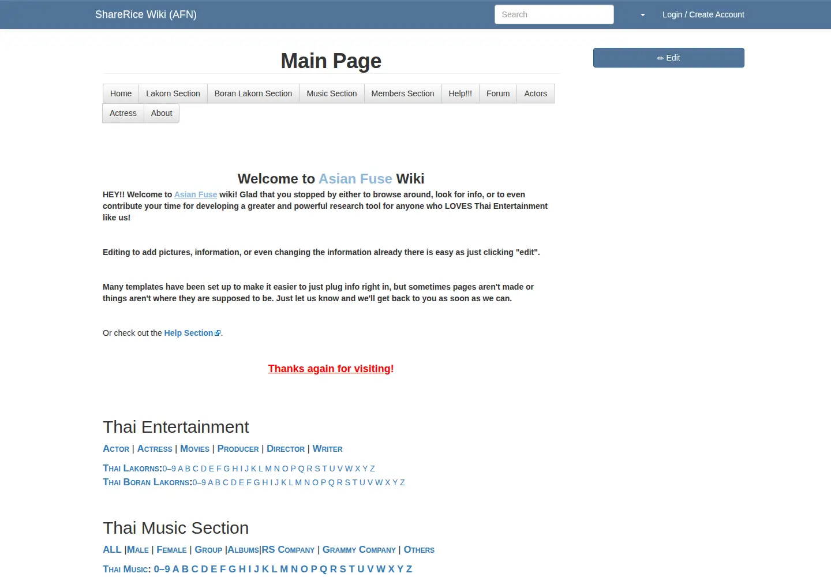Click the Thai Music link

coord(125,569)
